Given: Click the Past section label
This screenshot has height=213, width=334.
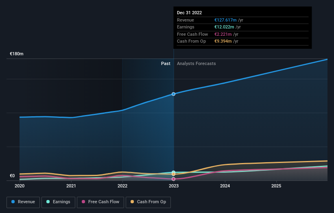Looking at the screenshot, I should (x=166, y=64).
